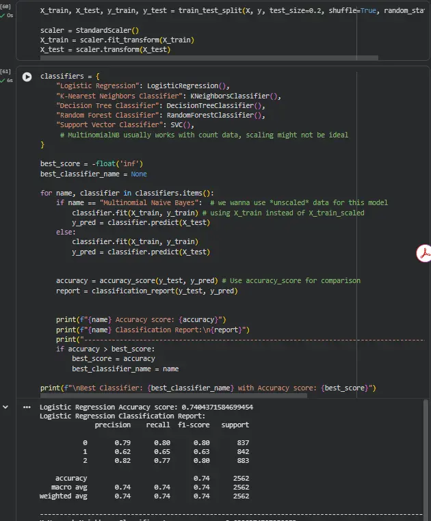Image resolution: width=431 pixels, height=521 pixels.
Task: Click the "macro avg" row label in the report
Action: tap(69, 487)
